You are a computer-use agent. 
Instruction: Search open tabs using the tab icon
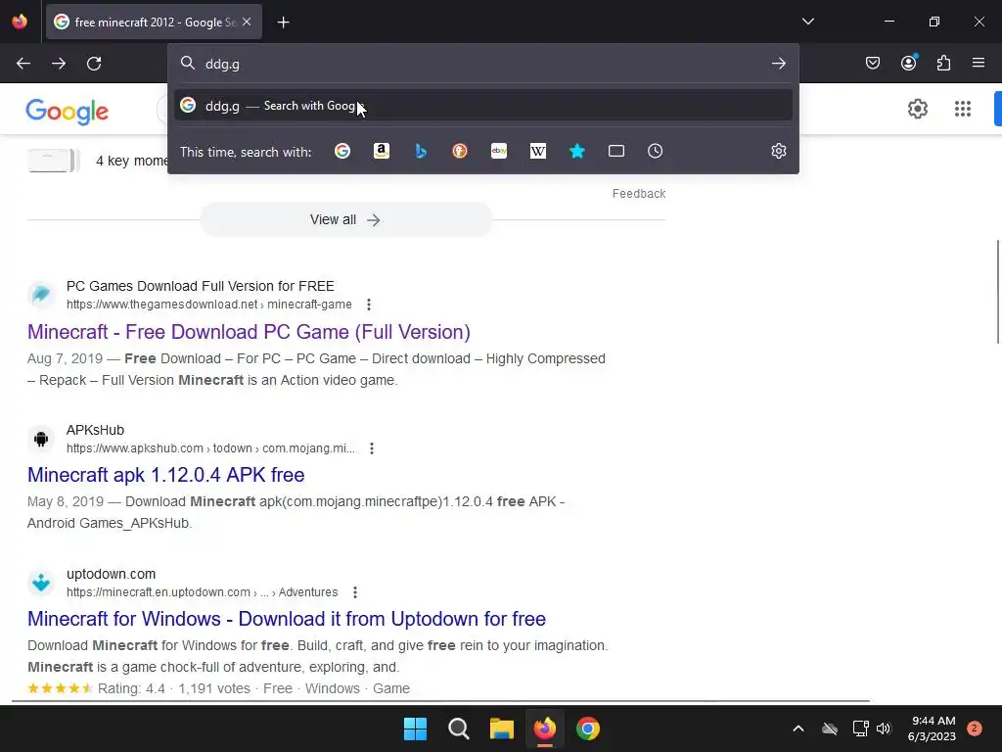[x=616, y=151]
